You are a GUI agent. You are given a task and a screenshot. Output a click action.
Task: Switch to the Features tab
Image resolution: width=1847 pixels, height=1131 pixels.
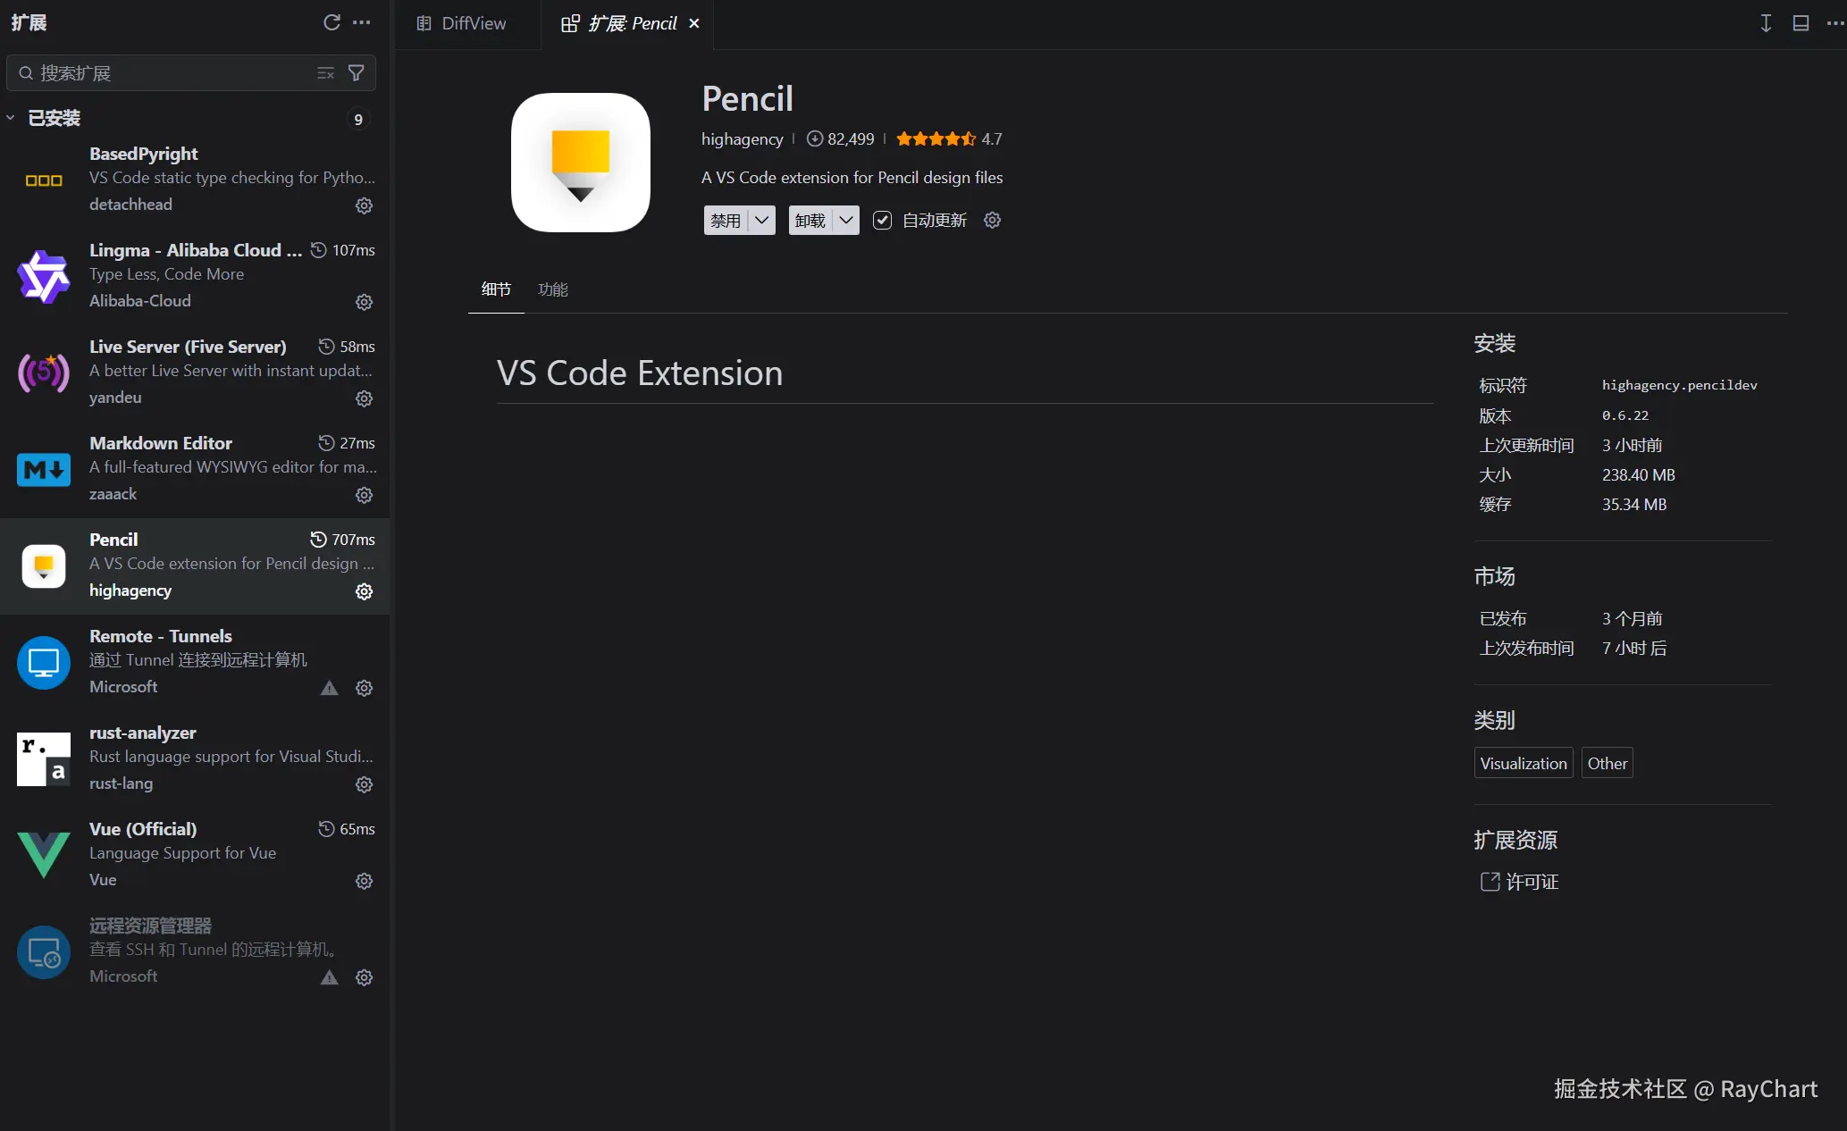pos(552,289)
